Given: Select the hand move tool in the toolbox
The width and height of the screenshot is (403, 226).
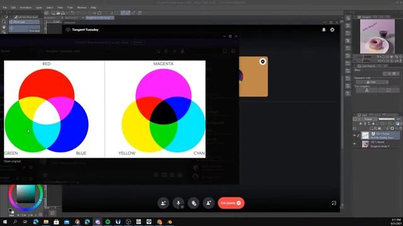Looking at the screenshot, I should 4,27.
